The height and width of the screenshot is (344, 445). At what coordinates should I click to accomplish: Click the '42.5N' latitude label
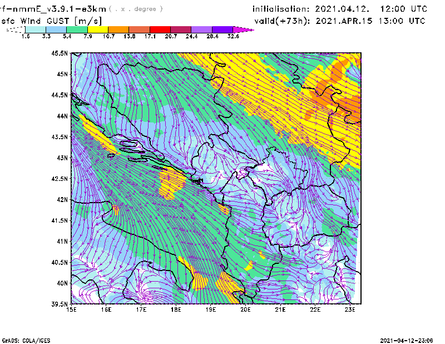[60, 179]
